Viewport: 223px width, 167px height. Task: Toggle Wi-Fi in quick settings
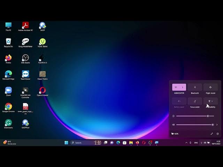point(176,87)
